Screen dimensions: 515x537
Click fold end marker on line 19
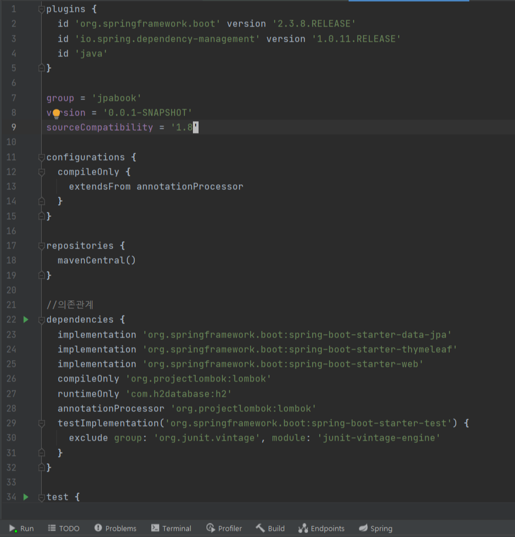42,276
